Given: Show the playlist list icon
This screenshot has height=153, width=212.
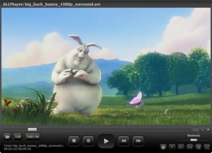Looking at the screenshot, I should pos(198,147).
